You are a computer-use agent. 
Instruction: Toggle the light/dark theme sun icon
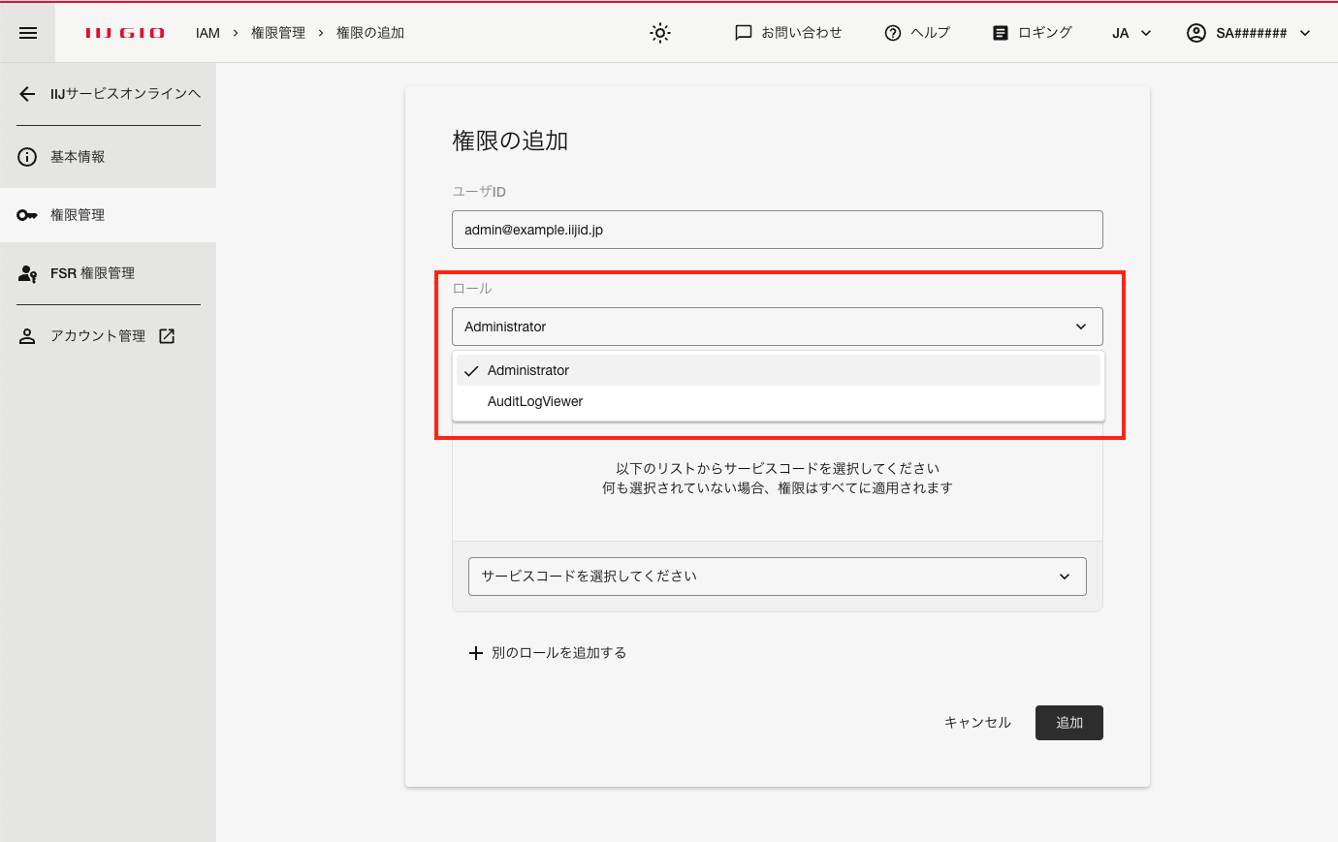pos(660,33)
